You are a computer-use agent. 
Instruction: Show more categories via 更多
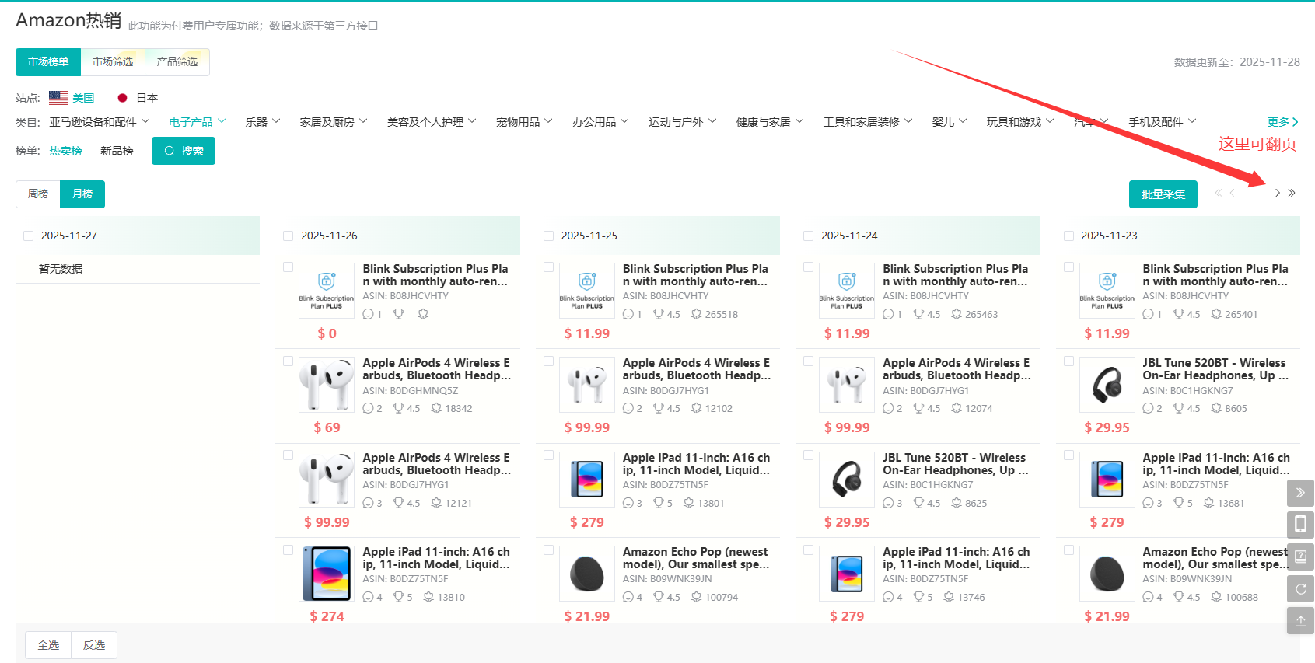click(1283, 122)
